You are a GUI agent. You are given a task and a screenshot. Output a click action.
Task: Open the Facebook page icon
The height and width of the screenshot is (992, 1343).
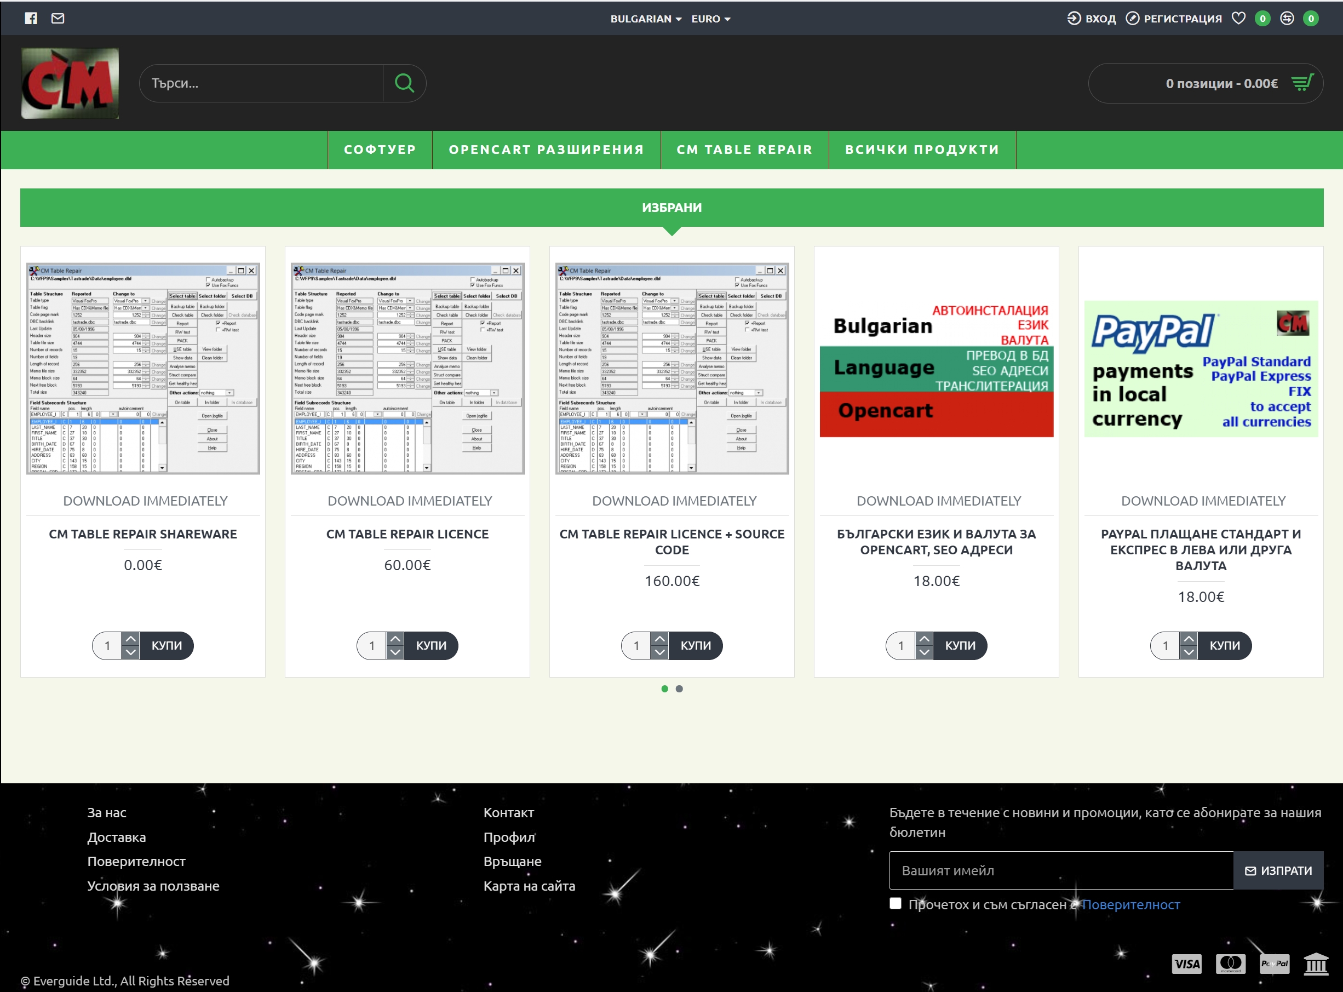click(x=31, y=19)
